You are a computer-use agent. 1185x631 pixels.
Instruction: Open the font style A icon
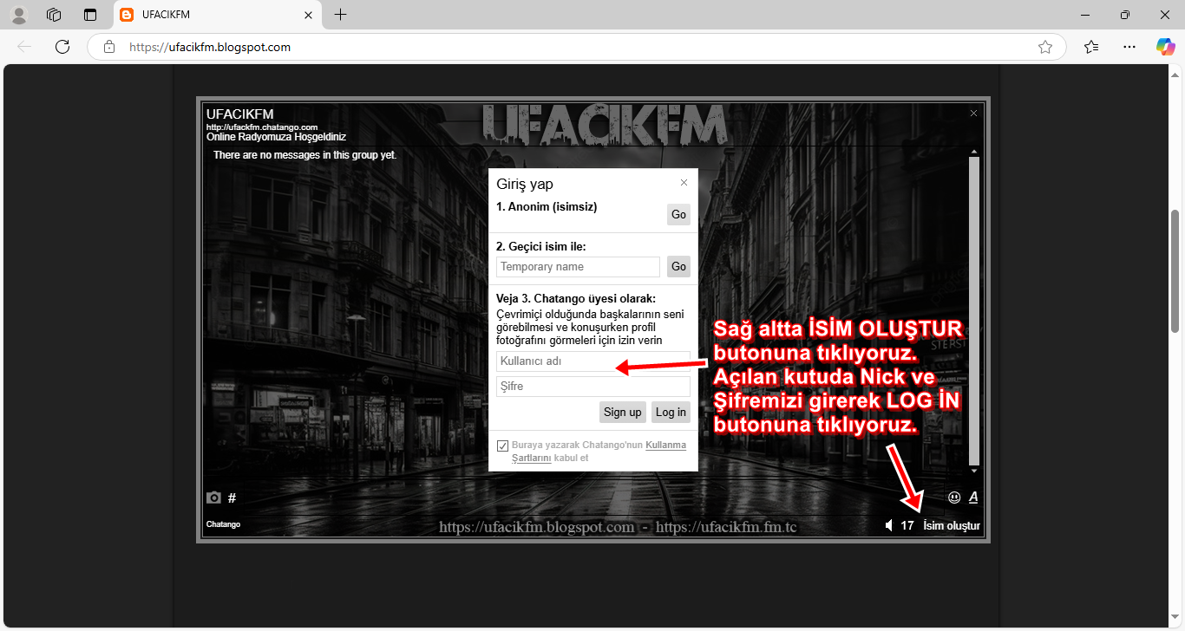973,498
